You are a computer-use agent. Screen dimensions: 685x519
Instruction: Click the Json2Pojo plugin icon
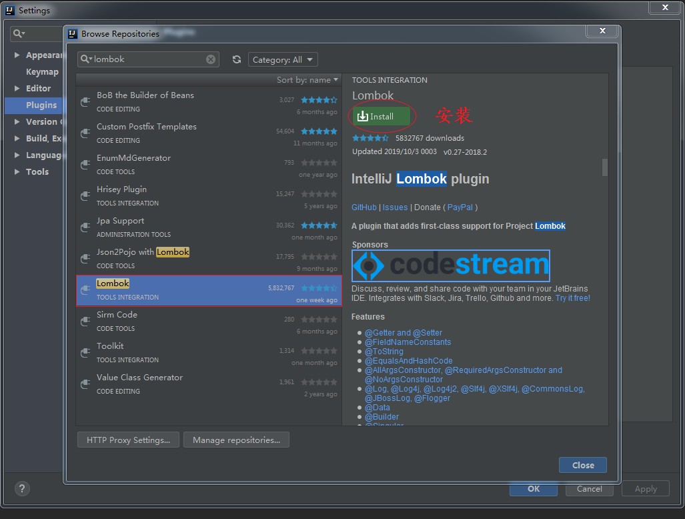pyautogui.click(x=85, y=259)
